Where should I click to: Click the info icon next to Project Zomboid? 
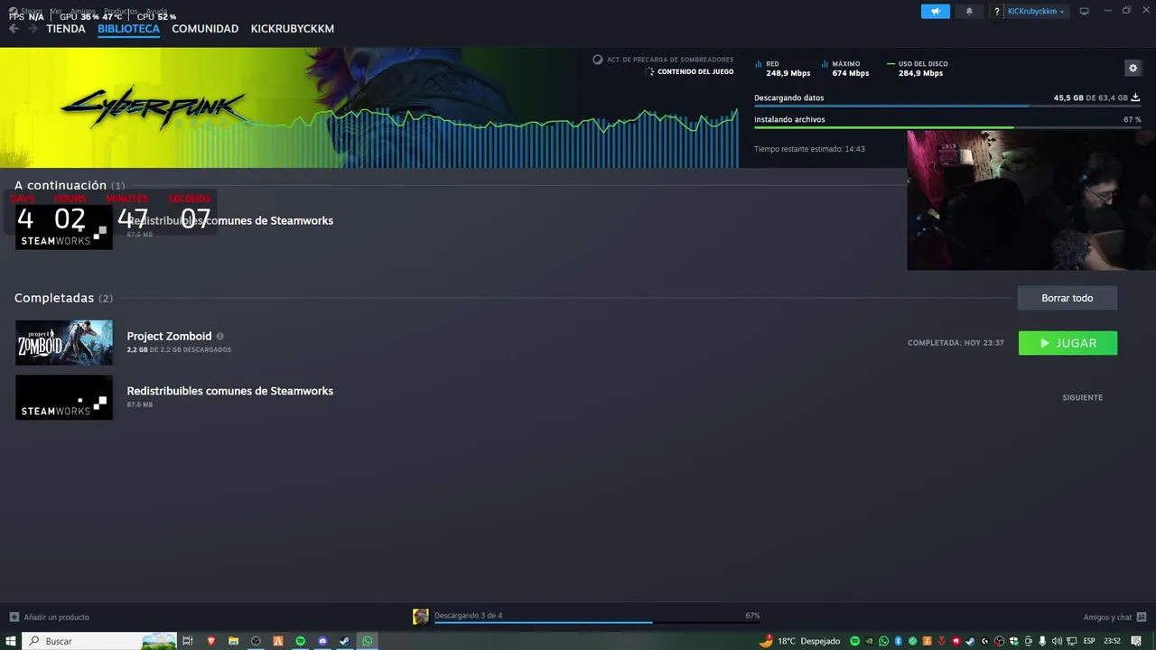pos(219,337)
